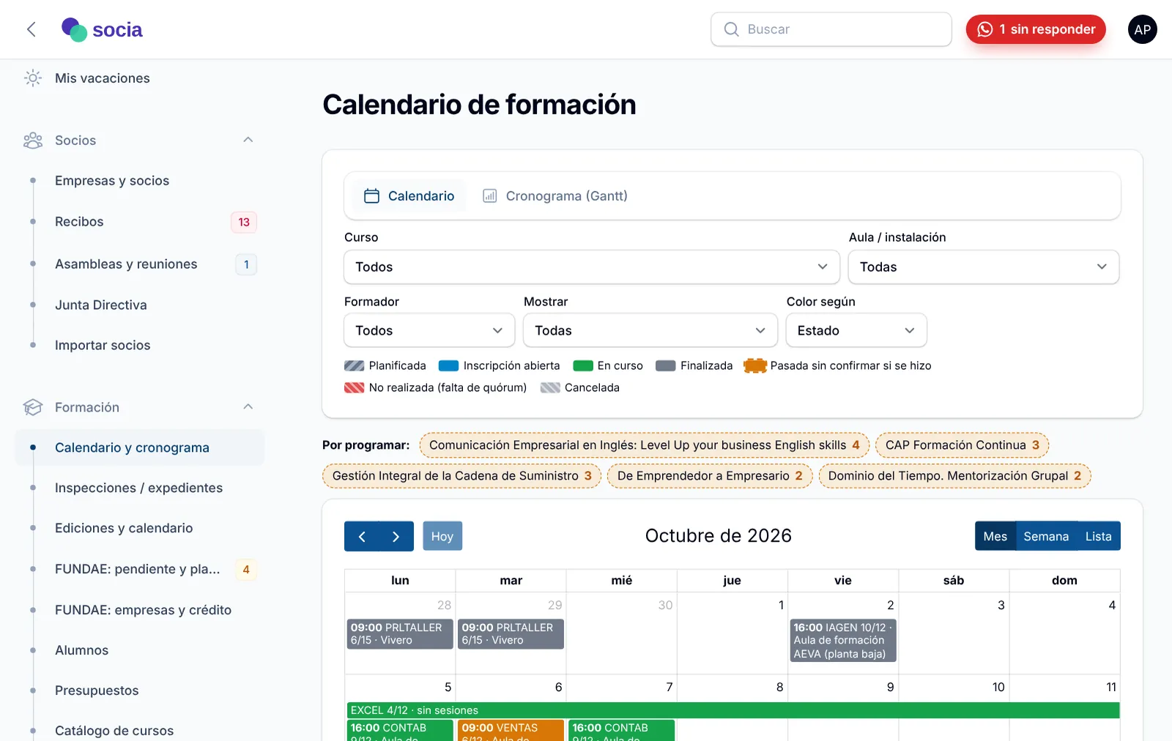Open De Emprendedor a Empresario chip
Viewport: 1172px width, 741px height.
pyautogui.click(x=710, y=476)
